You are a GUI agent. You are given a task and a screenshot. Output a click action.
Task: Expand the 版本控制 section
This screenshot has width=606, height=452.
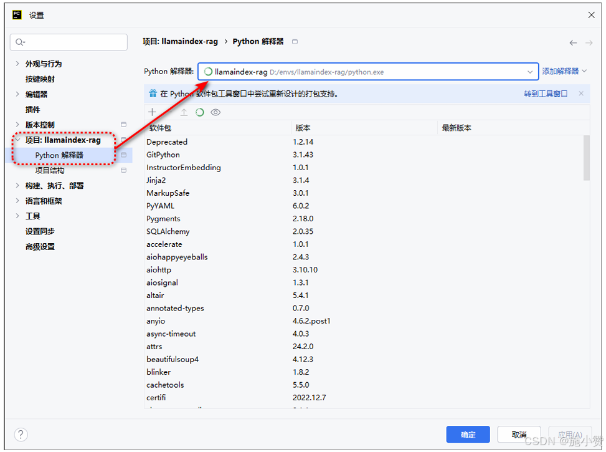17,125
